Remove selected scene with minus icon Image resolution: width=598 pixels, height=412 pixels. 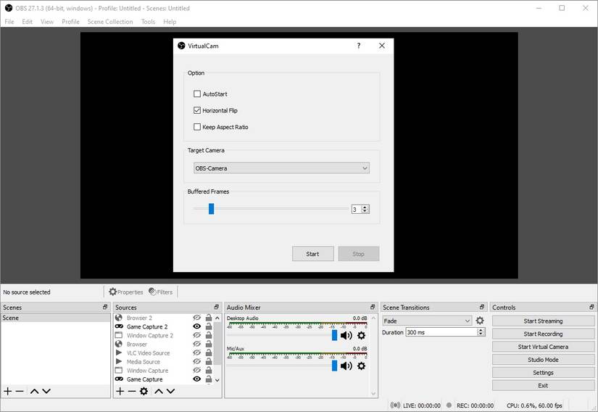(x=20, y=391)
